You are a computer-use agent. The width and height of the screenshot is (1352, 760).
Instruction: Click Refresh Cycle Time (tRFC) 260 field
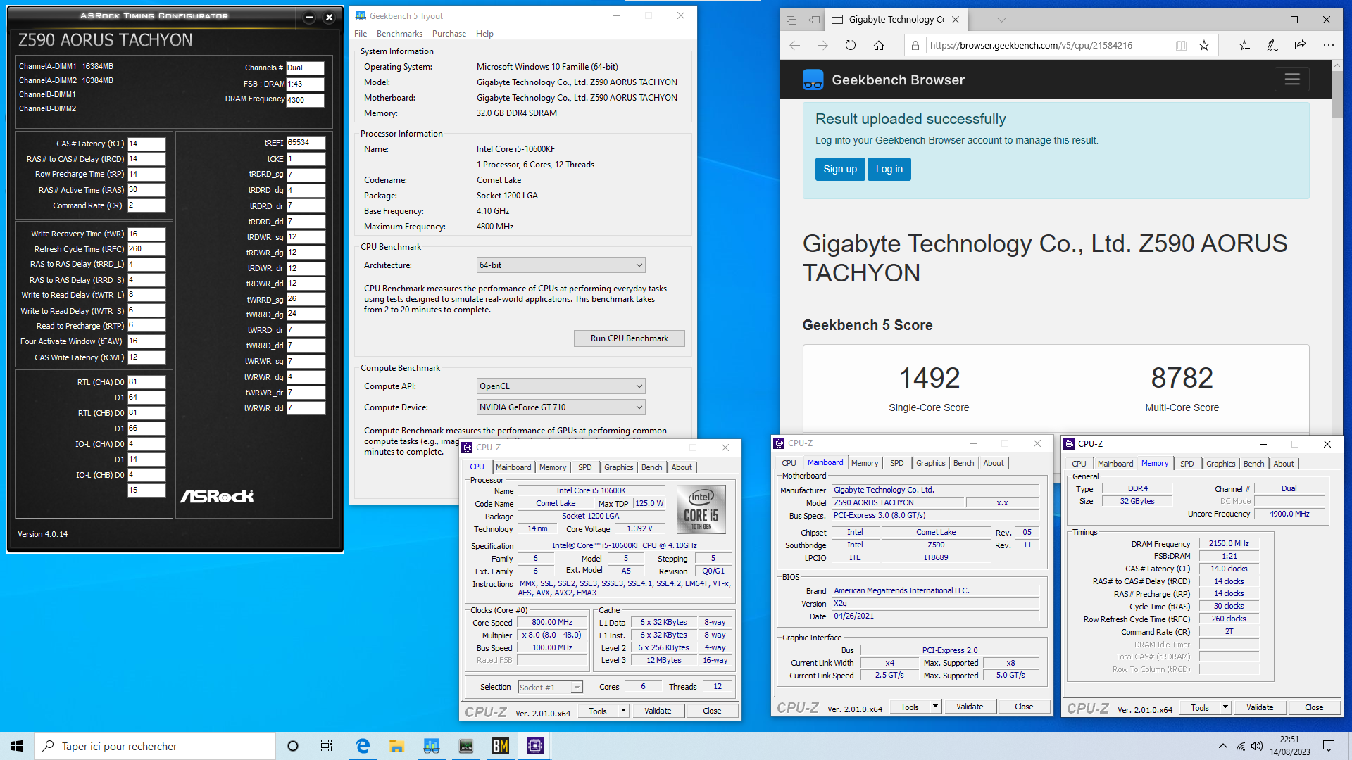pyautogui.click(x=146, y=249)
